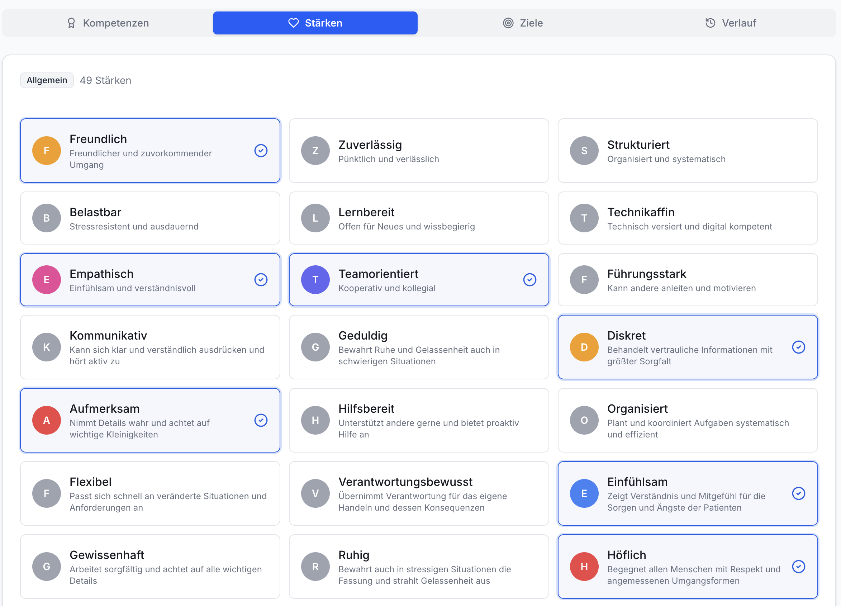Uncheck the Aufmerksam checkmark
The height and width of the screenshot is (606, 841).
(261, 420)
